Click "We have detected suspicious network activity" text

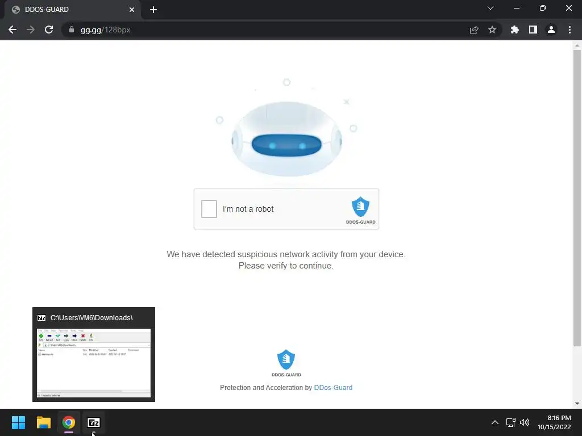pyautogui.click(x=286, y=254)
